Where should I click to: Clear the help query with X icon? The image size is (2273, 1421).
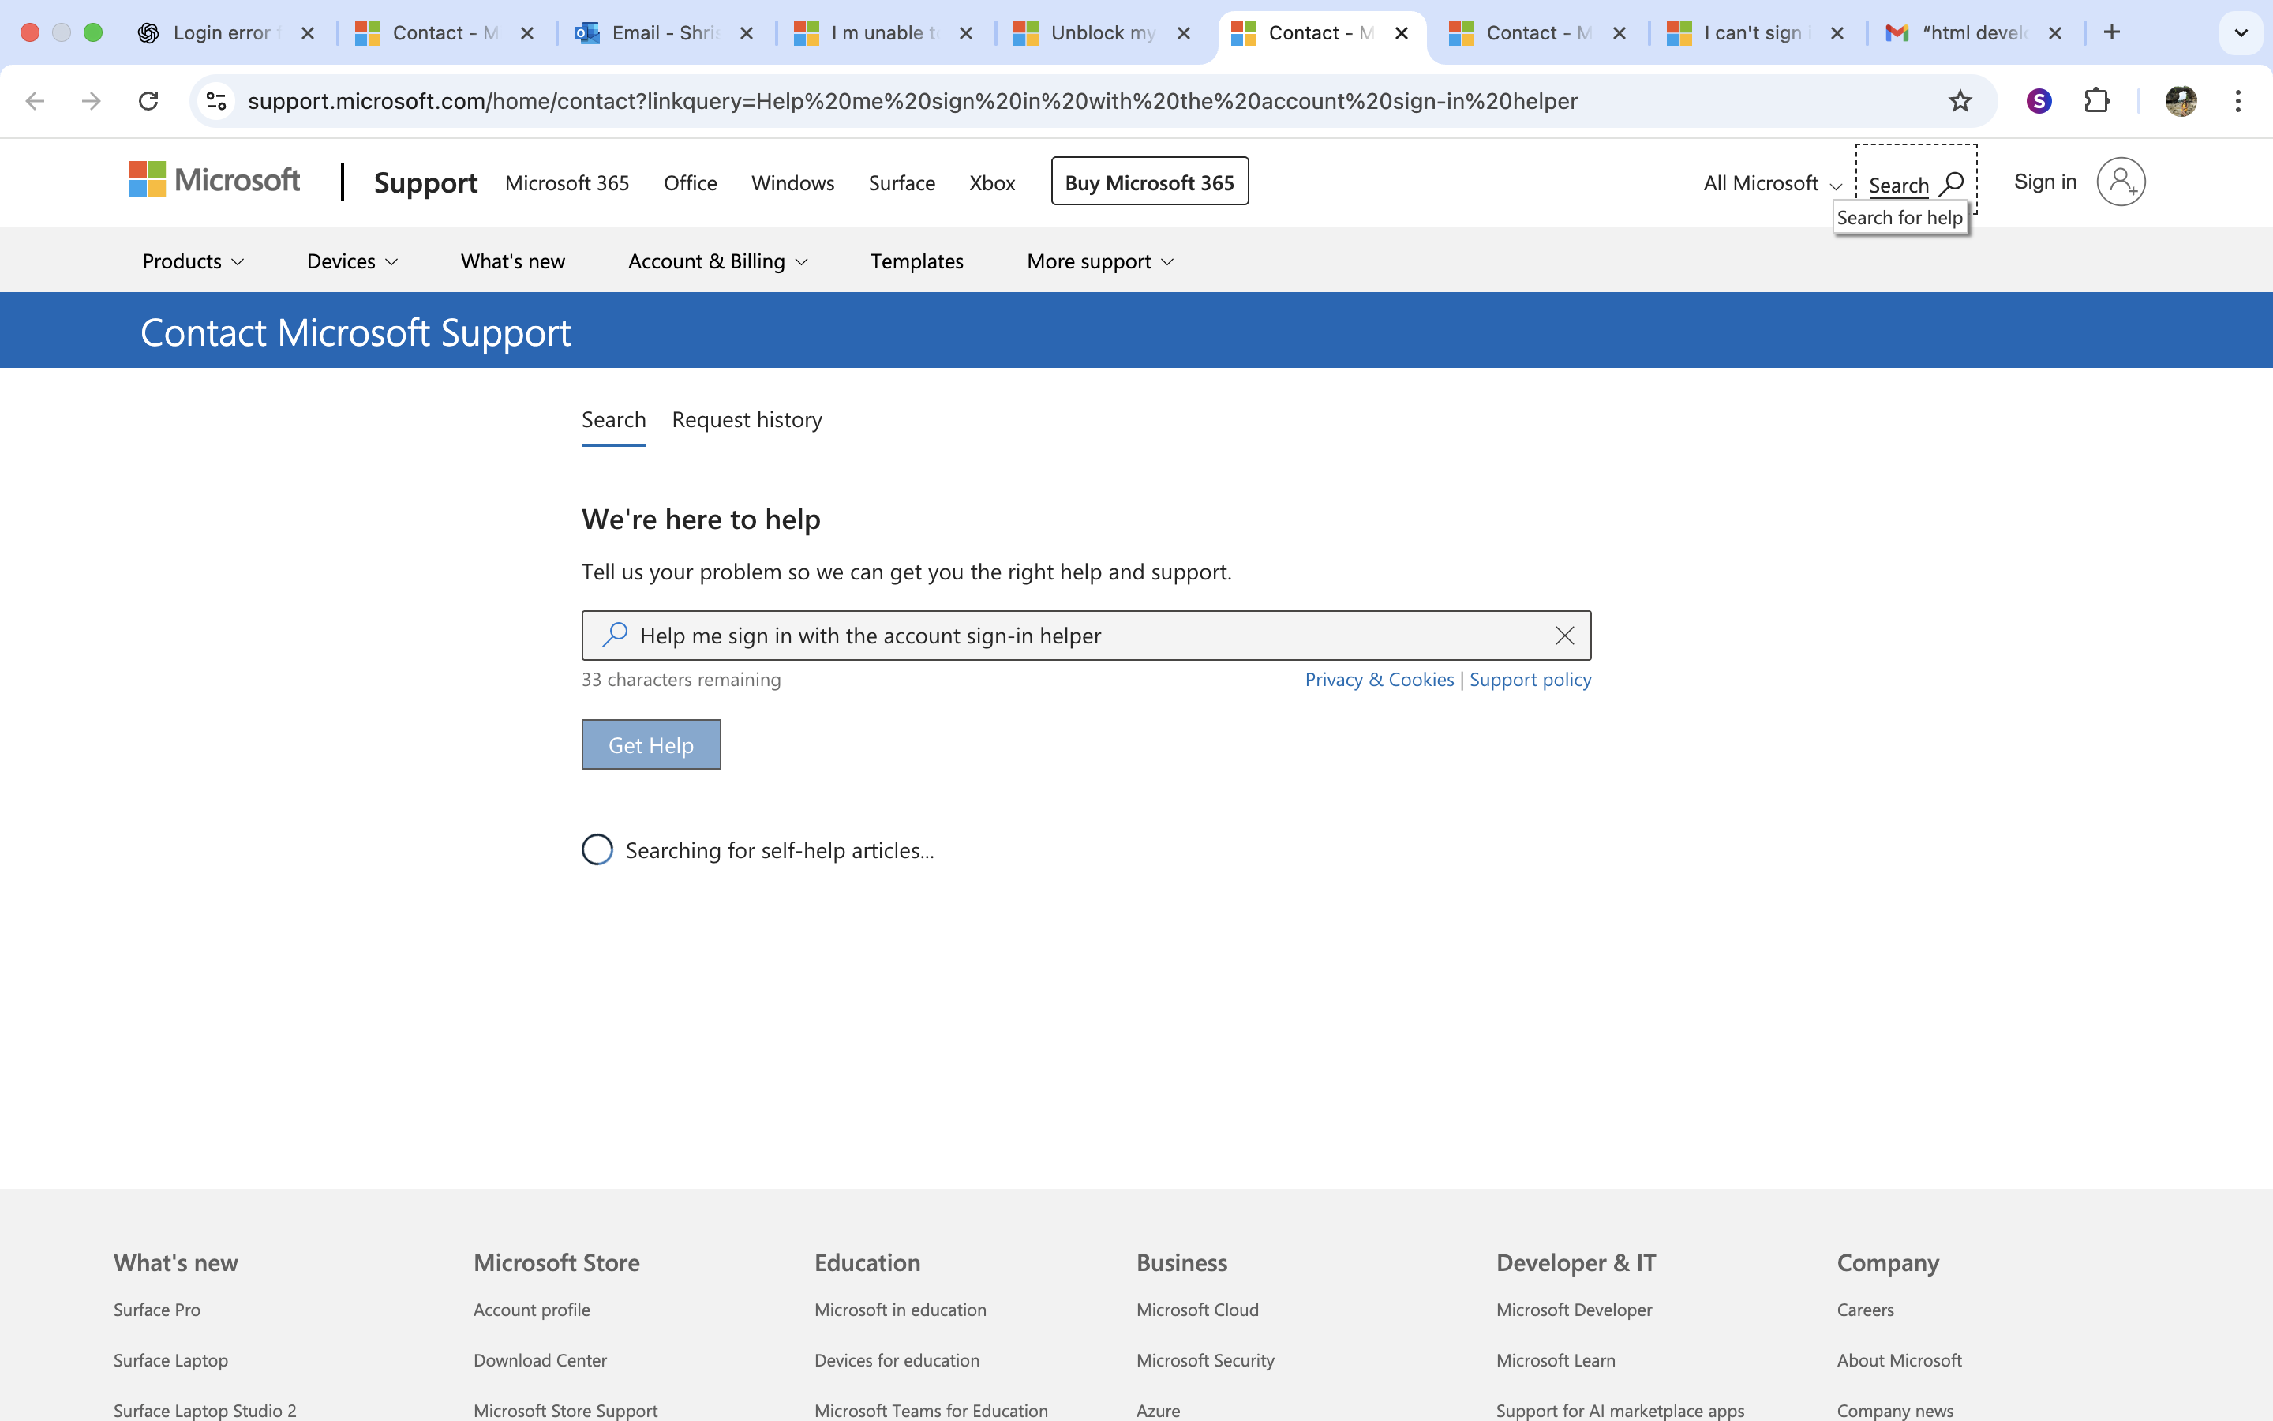[x=1563, y=636]
